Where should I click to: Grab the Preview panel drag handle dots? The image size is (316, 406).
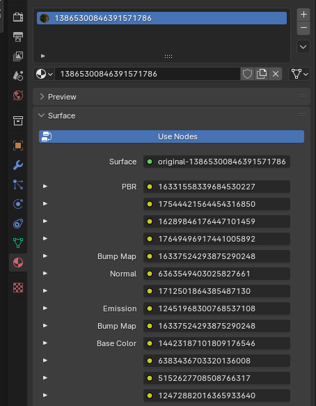pyautogui.click(x=302, y=97)
